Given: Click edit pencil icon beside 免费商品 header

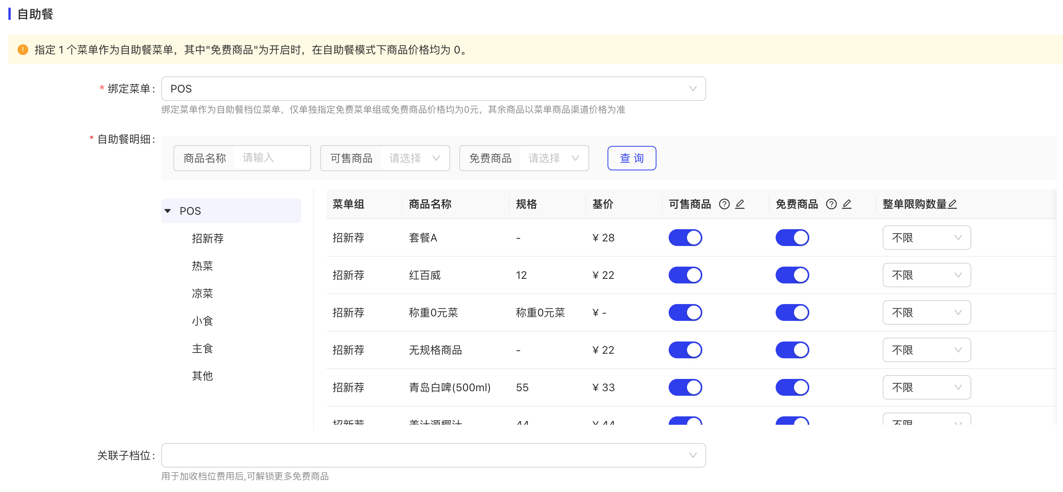Looking at the screenshot, I should [847, 204].
